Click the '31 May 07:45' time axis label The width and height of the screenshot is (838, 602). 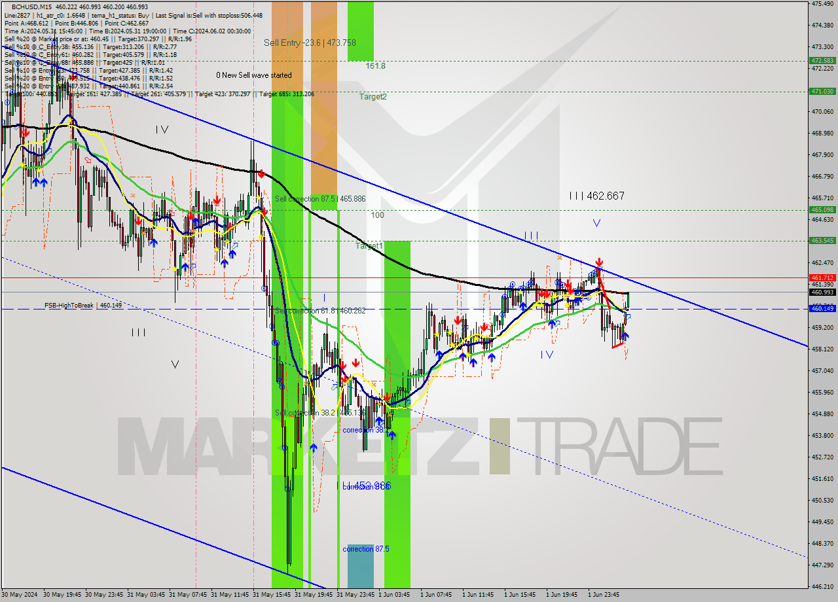[x=187, y=595]
